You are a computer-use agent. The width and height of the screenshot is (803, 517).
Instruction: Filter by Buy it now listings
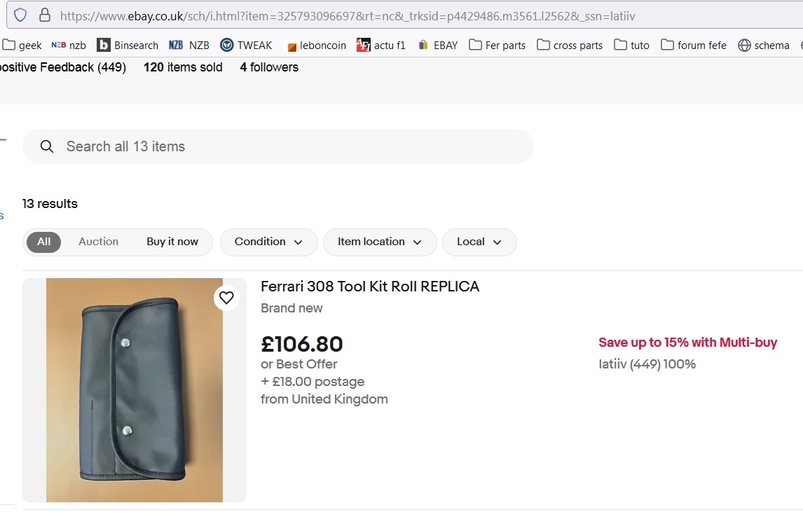pos(172,242)
